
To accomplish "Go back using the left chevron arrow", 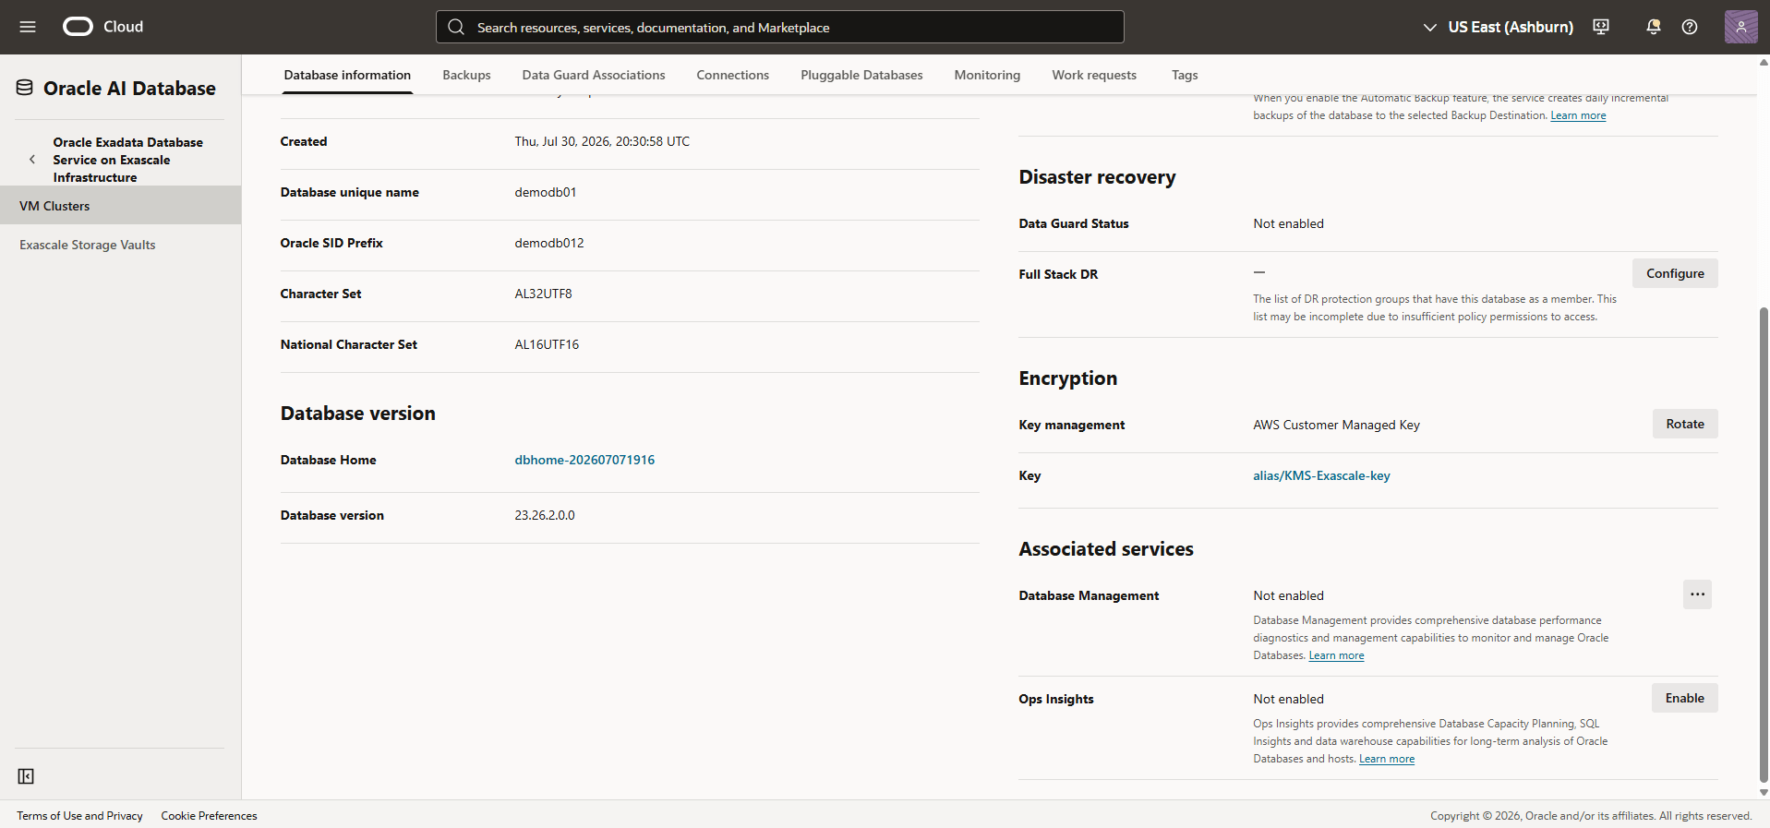I will coord(32,160).
